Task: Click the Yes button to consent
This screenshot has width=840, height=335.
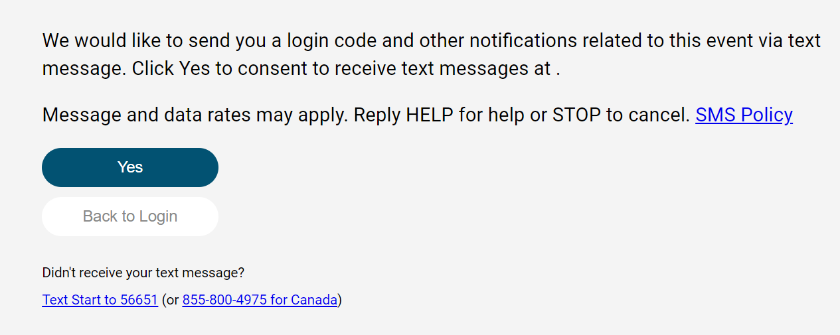Action: point(130,167)
